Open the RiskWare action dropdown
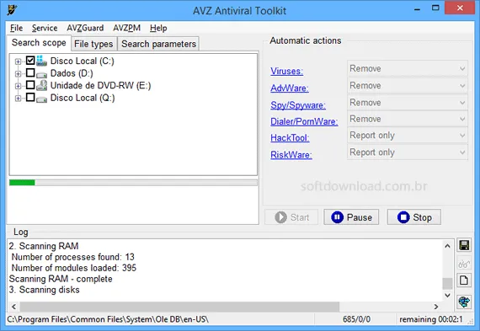This screenshot has height=331, width=480. [408, 152]
